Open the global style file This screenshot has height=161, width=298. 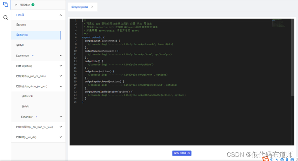pyautogui.click(x=20, y=45)
